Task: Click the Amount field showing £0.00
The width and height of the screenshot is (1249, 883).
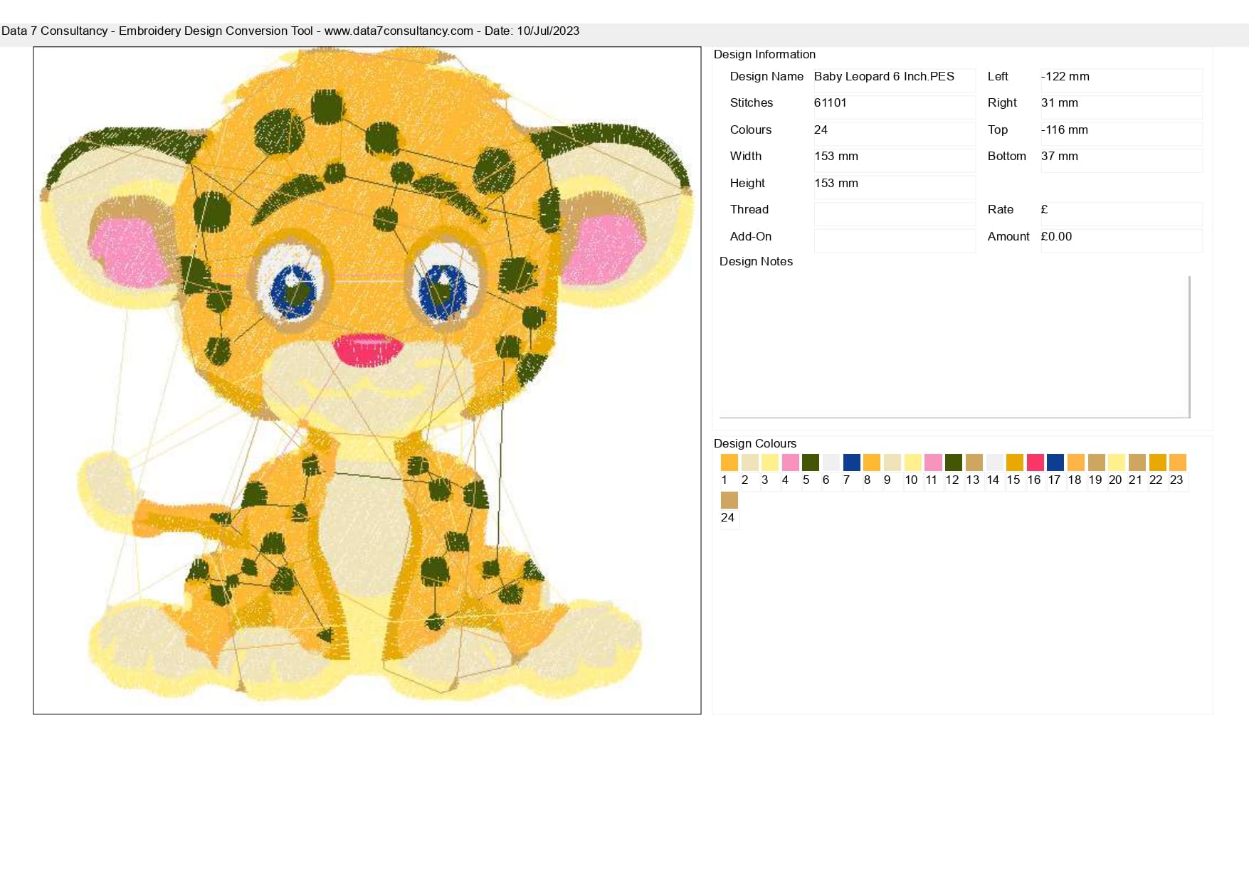Action: (x=1122, y=240)
